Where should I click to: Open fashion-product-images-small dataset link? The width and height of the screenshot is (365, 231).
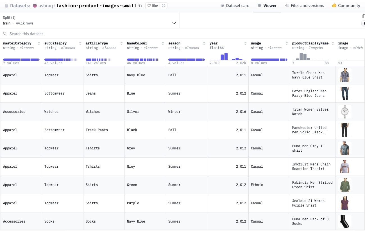[96, 6]
